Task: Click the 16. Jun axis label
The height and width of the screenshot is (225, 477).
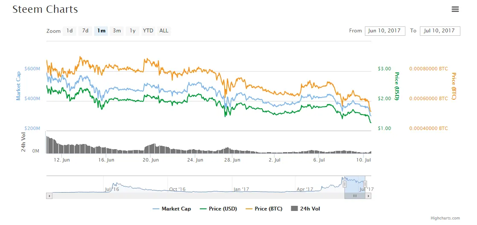Action: pos(107,160)
